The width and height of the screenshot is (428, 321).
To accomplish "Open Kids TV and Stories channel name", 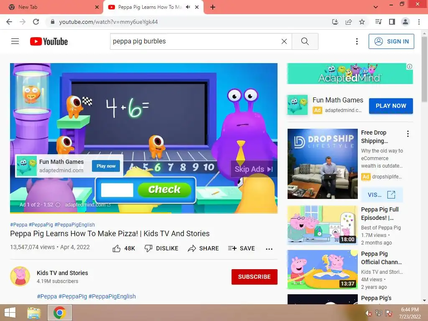I will pos(62,273).
